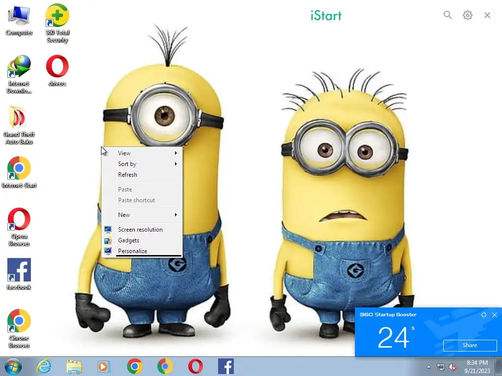
Task: Launch the yellow-ring Chrome taskbar icon
Action: pos(165,366)
